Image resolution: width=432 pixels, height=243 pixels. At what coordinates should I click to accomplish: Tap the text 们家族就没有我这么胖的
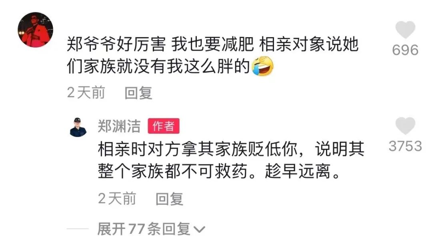[x=158, y=66]
